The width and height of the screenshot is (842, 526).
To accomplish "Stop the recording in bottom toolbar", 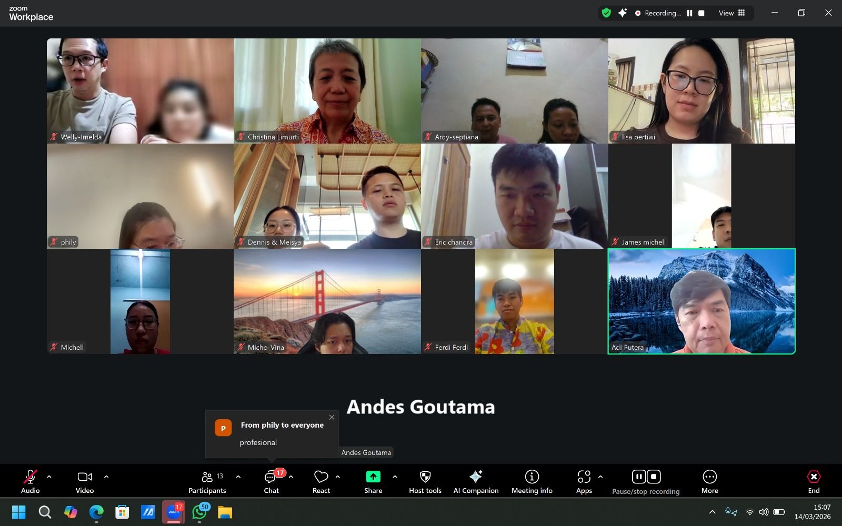I will coord(654,477).
